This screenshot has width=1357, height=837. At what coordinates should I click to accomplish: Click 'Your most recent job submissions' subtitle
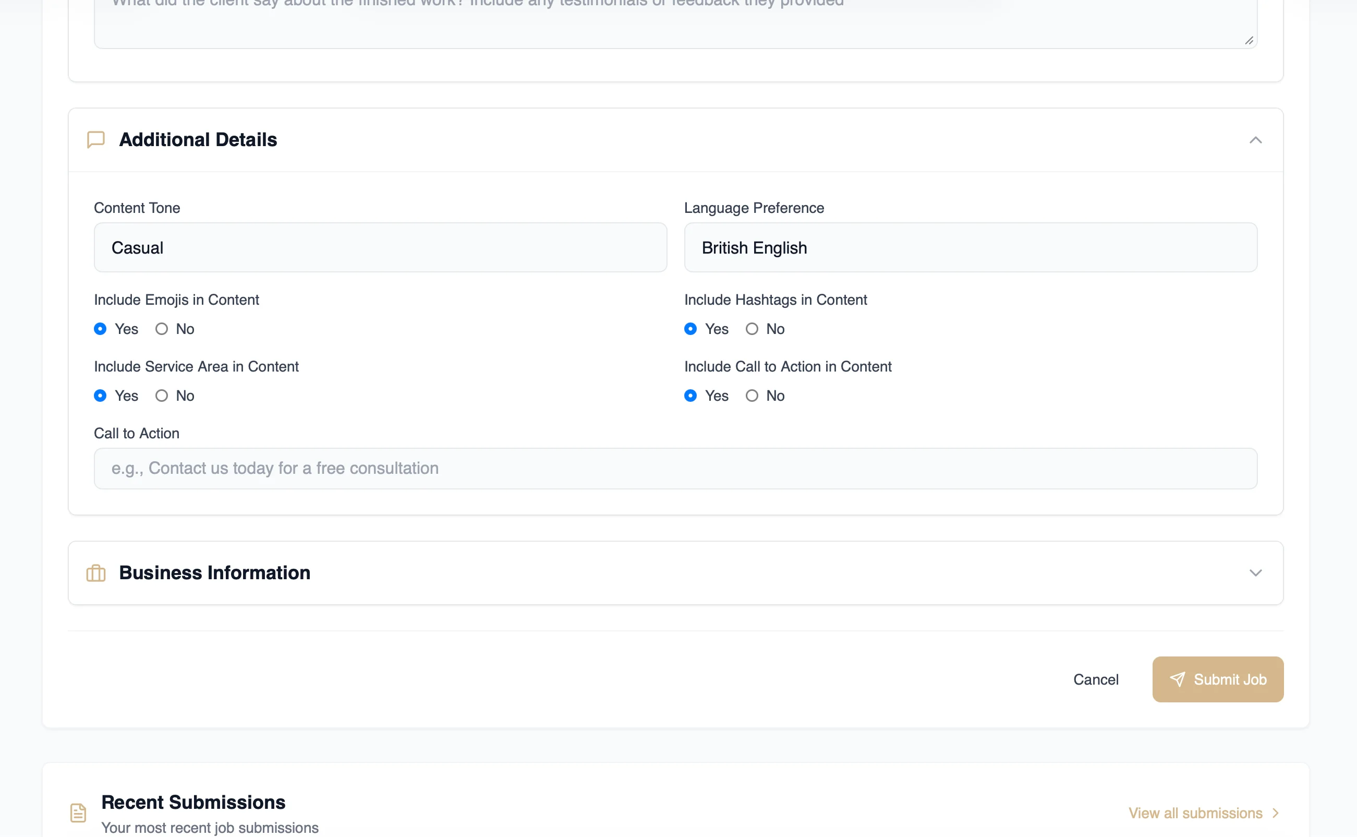coord(210,828)
